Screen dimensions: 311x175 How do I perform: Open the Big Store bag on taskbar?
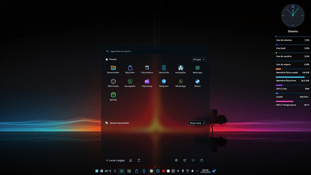[137, 171]
